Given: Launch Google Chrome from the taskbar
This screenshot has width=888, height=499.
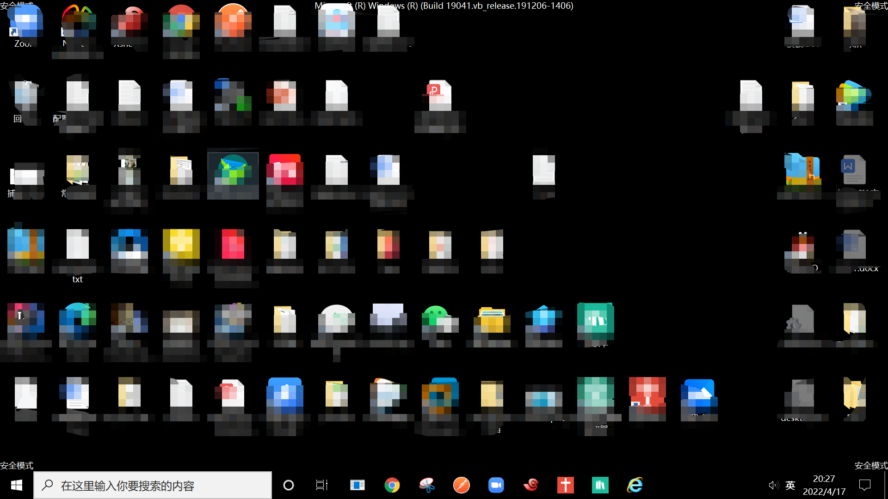Looking at the screenshot, I should (x=392, y=485).
